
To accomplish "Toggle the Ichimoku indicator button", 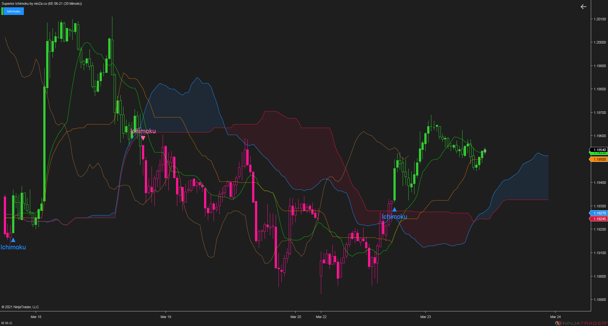I will click(x=13, y=11).
